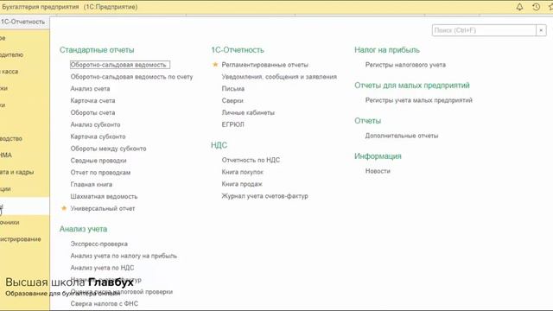Switch to the 1С-Отчетность tab
Image resolution: width=553 pixels, height=311 pixels.
24,22
